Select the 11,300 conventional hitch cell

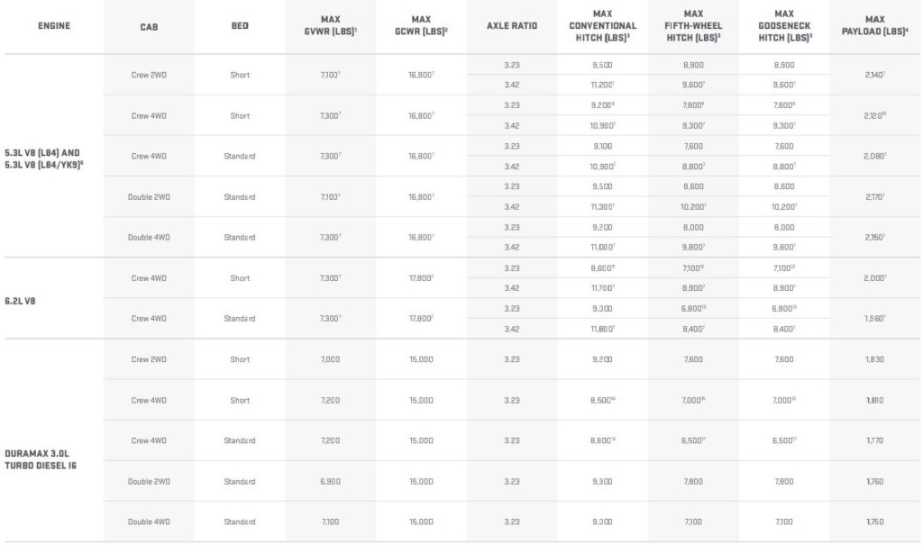pos(603,206)
